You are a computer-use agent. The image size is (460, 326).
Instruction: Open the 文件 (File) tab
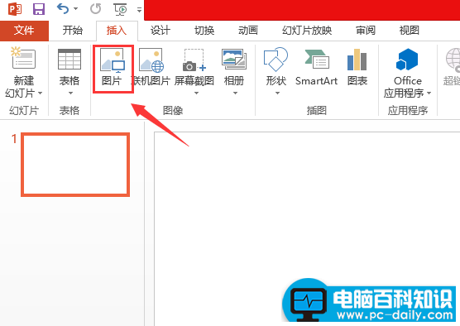pos(24,31)
